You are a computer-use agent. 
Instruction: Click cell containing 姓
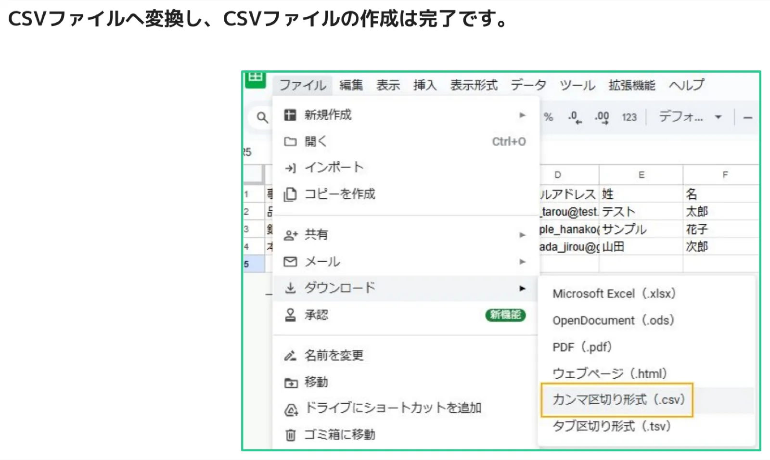coord(641,194)
